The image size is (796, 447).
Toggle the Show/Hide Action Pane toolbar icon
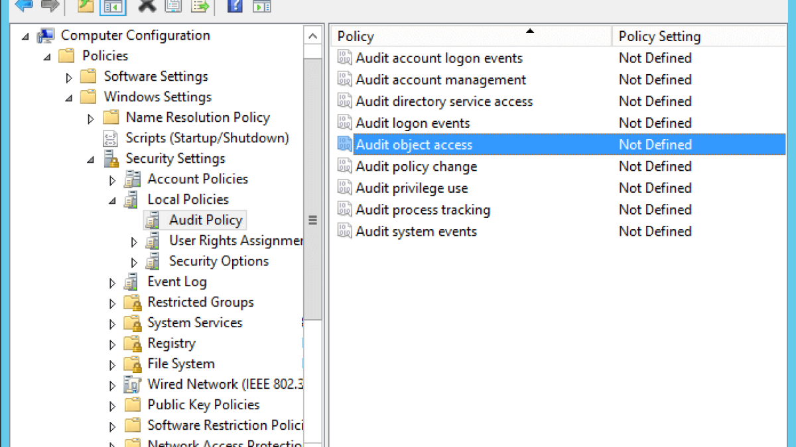coord(261,6)
